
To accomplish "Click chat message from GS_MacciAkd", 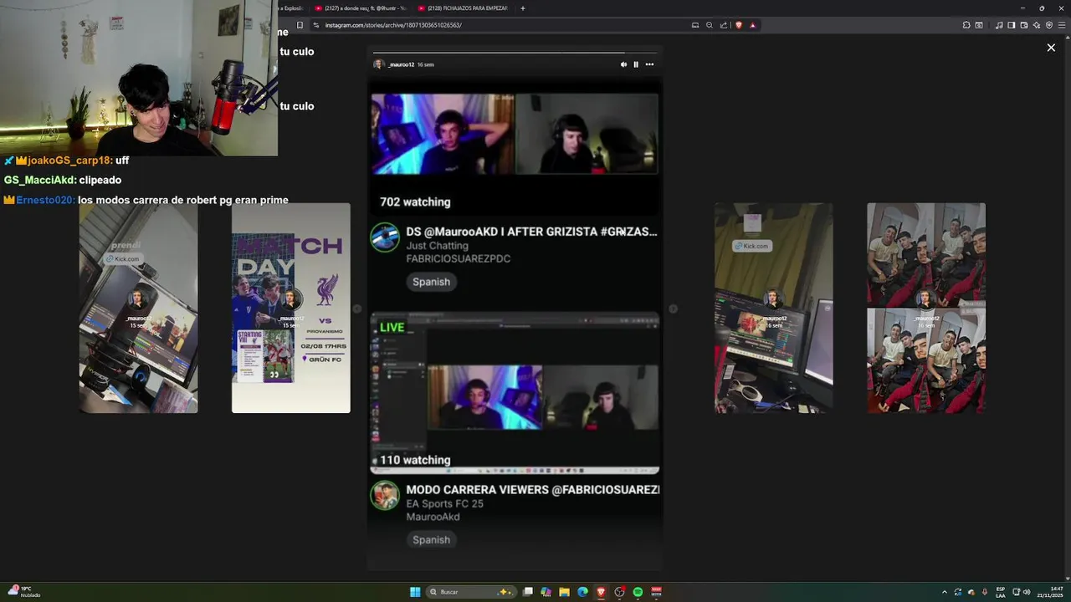I will pos(63,181).
